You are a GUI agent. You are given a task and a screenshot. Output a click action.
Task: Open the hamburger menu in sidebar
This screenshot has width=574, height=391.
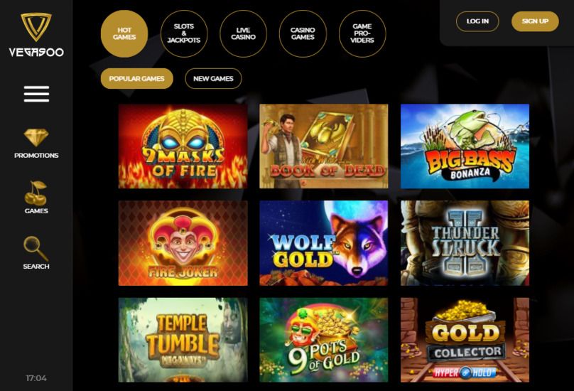pos(36,94)
